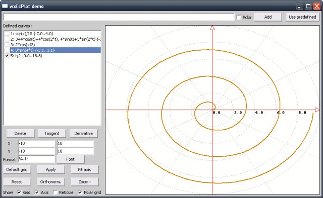
Task: Focus the curve expression input field
Action: 119,17
